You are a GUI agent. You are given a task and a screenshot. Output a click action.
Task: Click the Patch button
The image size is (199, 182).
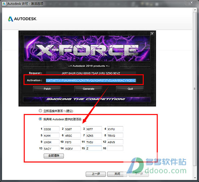(47, 89)
